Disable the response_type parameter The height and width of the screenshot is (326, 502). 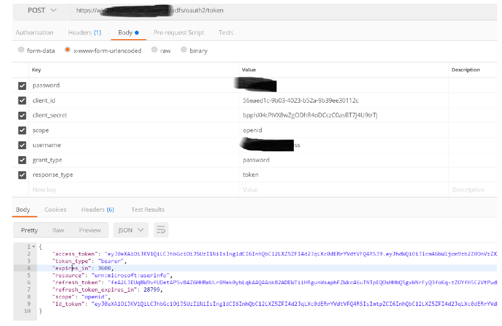click(22, 174)
